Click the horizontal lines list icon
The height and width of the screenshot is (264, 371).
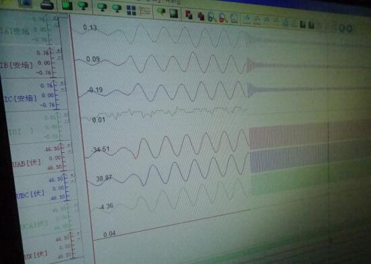tap(145, 11)
